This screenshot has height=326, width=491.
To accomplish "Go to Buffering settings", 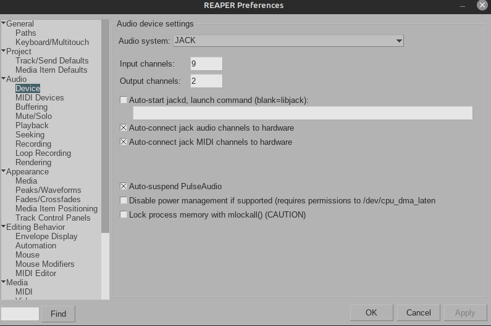I will coord(31,107).
